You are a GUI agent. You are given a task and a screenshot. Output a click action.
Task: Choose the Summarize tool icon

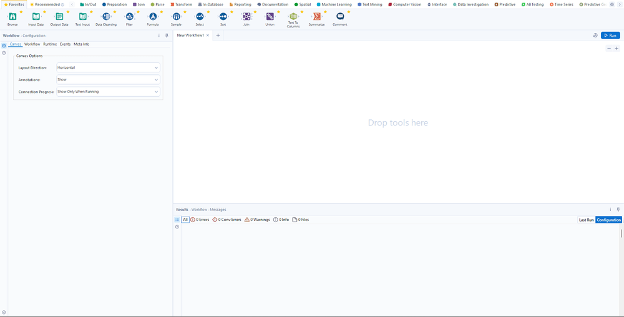(x=316, y=17)
